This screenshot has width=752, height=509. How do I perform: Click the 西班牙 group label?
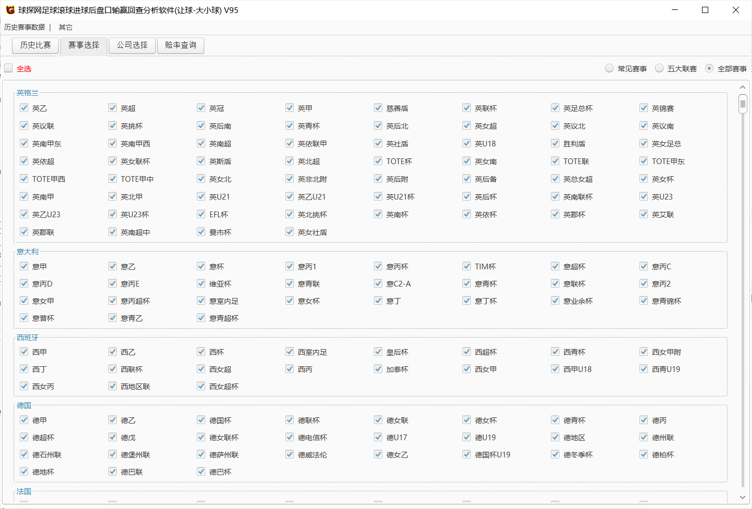pyautogui.click(x=28, y=338)
